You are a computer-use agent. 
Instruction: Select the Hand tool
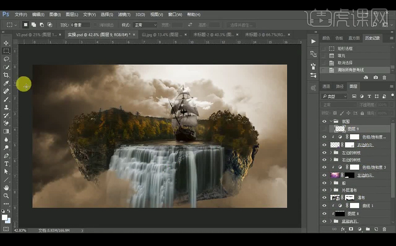pos(6,188)
